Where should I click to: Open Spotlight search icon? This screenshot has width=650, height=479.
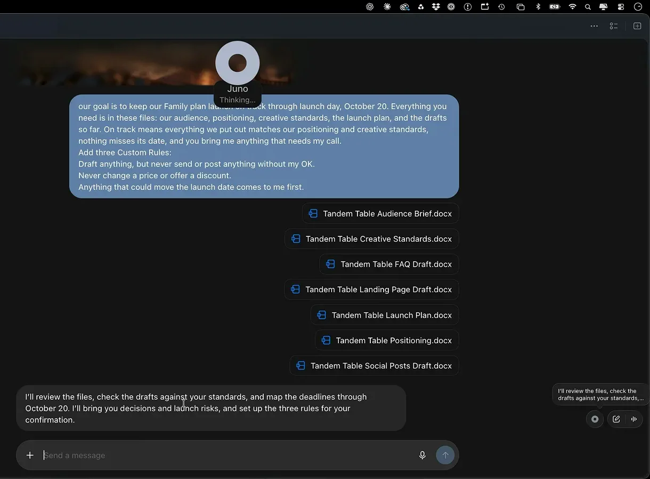(x=588, y=7)
